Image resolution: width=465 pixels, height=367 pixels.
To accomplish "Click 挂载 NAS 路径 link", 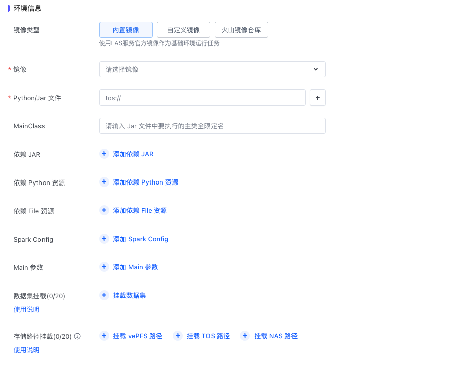I will click(x=275, y=336).
